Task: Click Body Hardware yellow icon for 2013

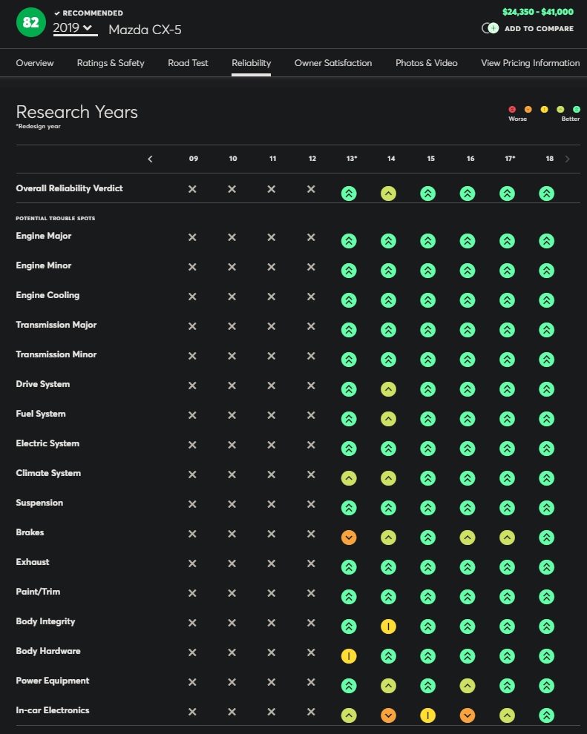Action: [349, 656]
